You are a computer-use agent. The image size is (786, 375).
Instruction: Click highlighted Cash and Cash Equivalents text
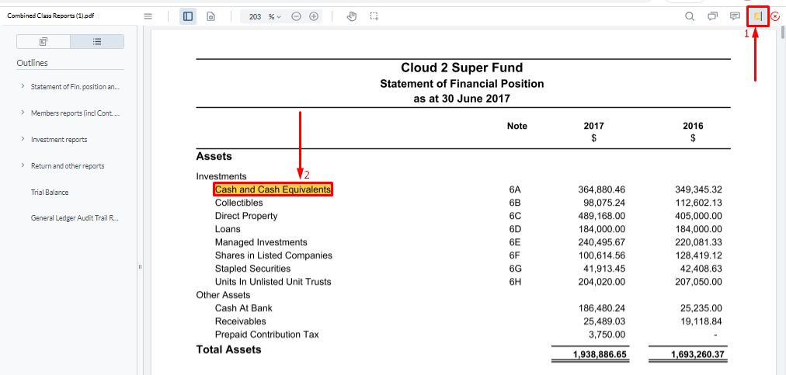[x=273, y=189]
